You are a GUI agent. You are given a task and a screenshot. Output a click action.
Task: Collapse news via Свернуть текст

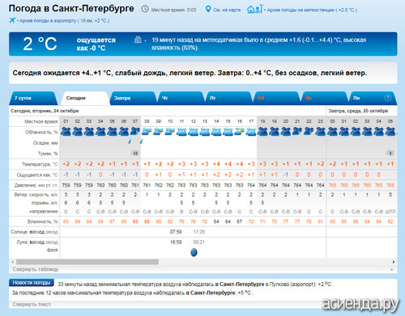pyautogui.click(x=32, y=304)
